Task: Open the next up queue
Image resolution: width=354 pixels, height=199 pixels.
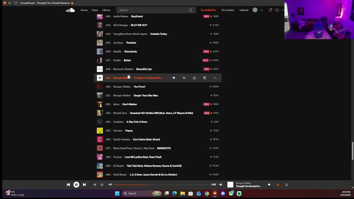Action: (x=287, y=185)
